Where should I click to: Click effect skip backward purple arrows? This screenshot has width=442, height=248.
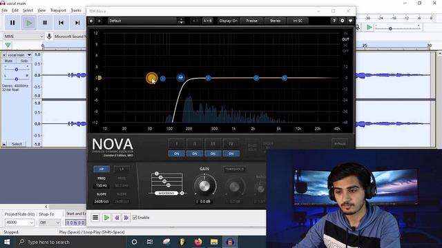[117, 218]
